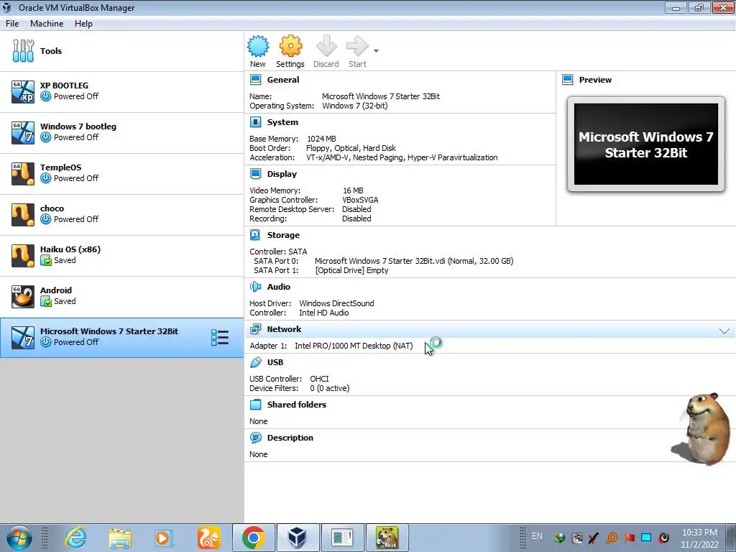Open the Description section header
Viewport: 736px width, 552px height.
(290, 438)
